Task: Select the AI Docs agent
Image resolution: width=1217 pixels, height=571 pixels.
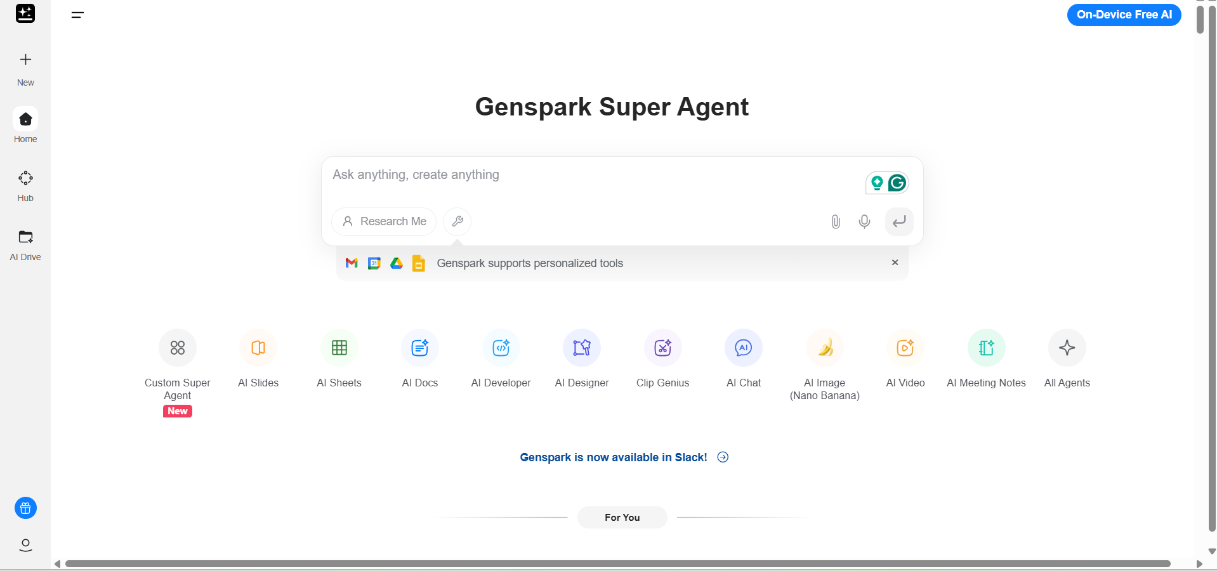Action: [x=419, y=348]
